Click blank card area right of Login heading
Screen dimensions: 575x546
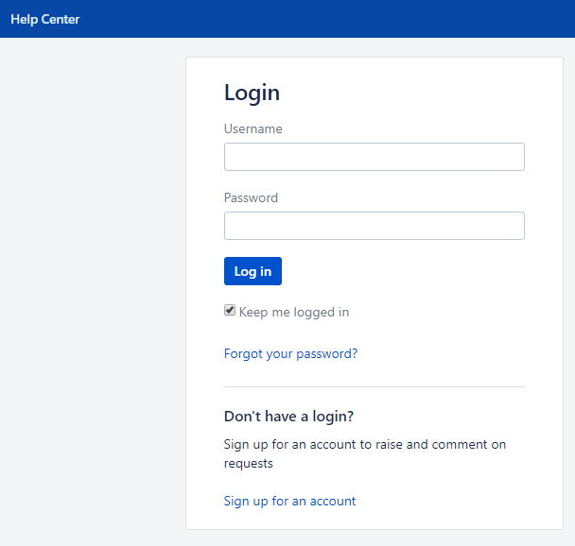click(x=404, y=93)
